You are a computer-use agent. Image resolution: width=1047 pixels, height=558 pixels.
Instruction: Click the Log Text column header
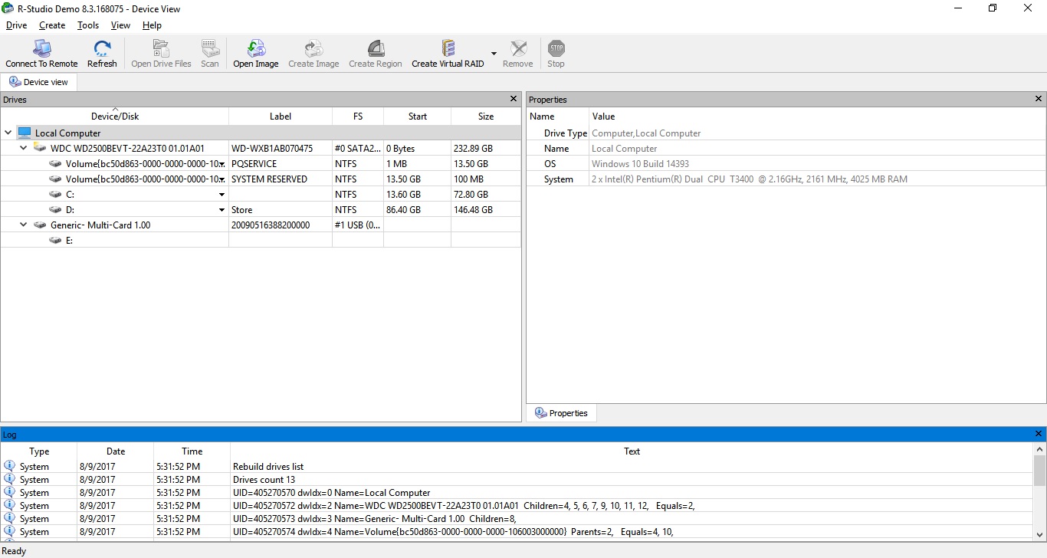(632, 451)
